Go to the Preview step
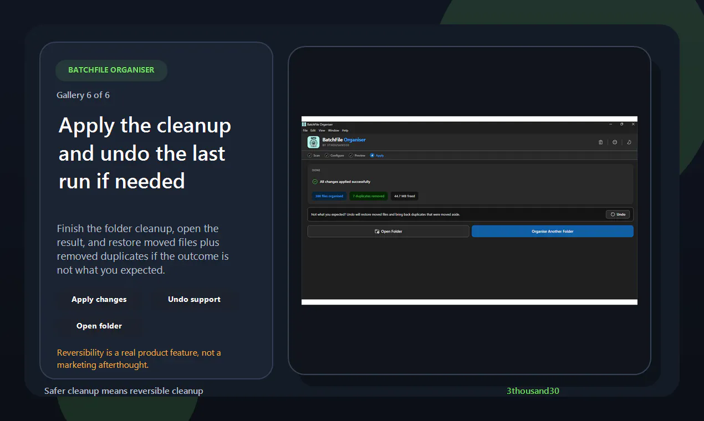Screen dimensions: 704x421 pyautogui.click(x=358, y=156)
